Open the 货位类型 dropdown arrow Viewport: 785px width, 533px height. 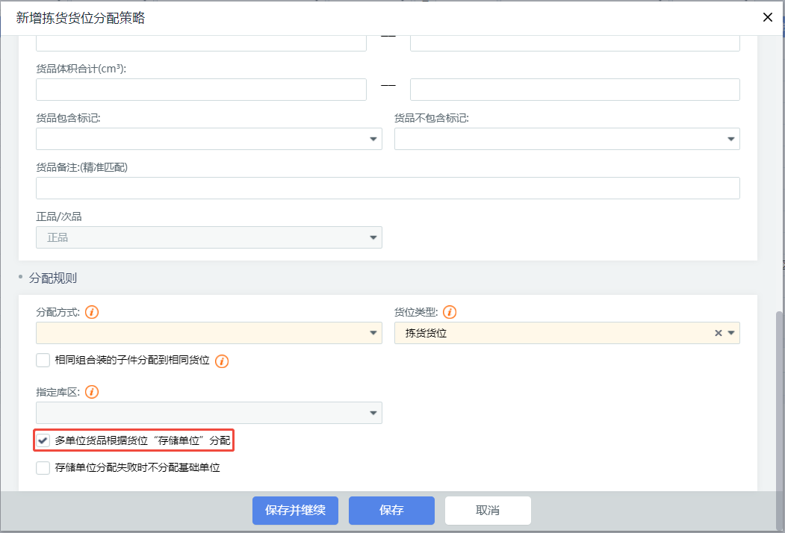click(731, 334)
